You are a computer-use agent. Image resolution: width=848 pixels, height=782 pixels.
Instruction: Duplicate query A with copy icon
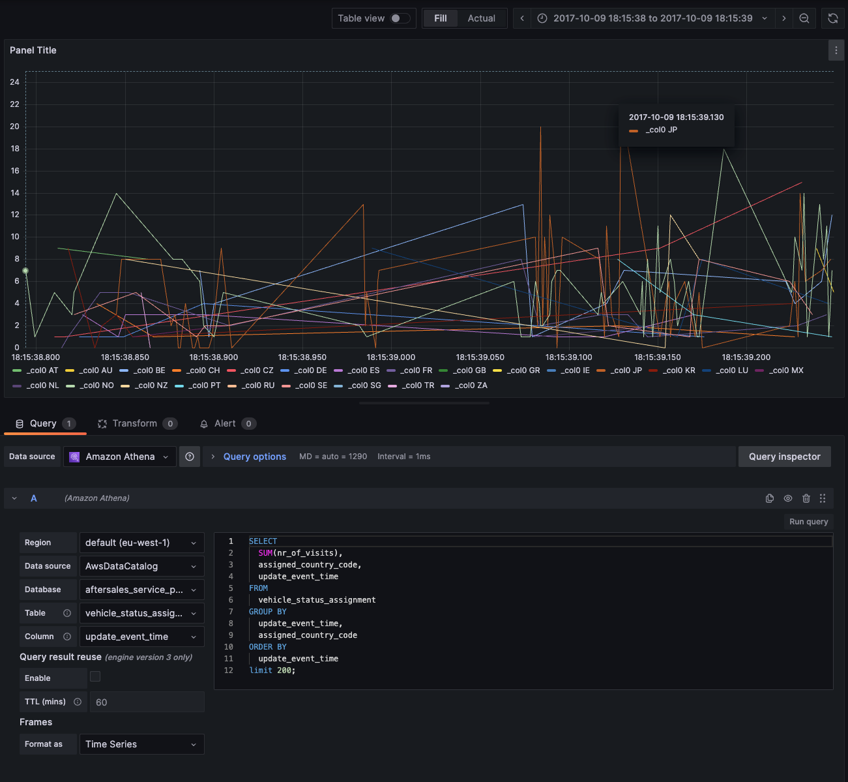(770, 498)
